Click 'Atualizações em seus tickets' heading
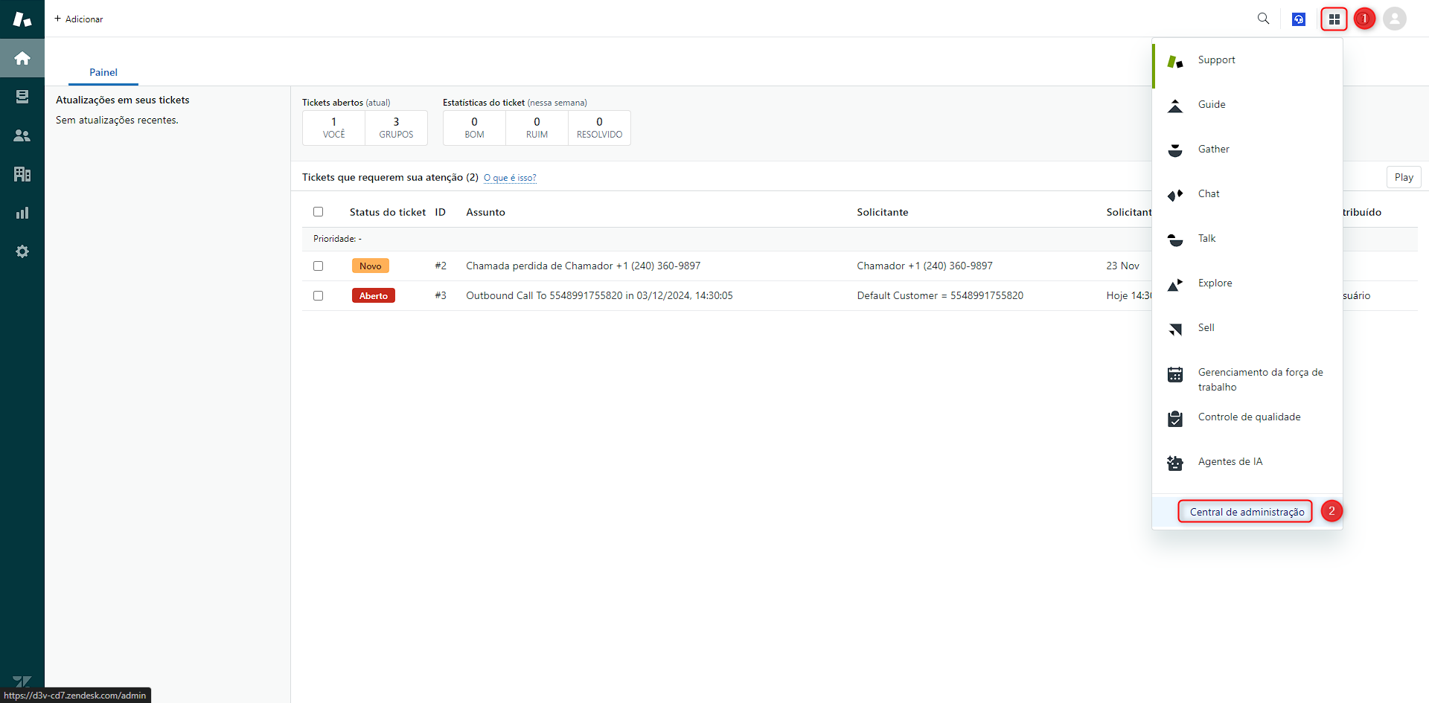 tap(123, 100)
